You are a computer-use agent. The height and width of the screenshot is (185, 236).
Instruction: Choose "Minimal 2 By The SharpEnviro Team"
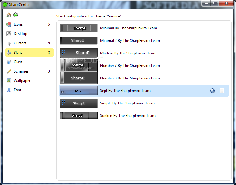tap(130, 41)
